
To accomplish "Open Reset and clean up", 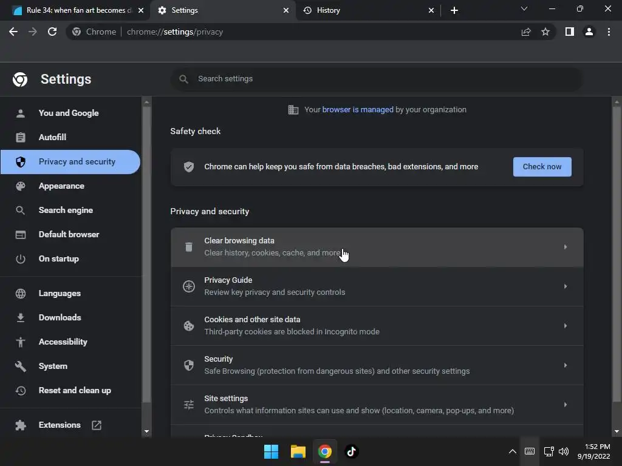I will click(70, 390).
